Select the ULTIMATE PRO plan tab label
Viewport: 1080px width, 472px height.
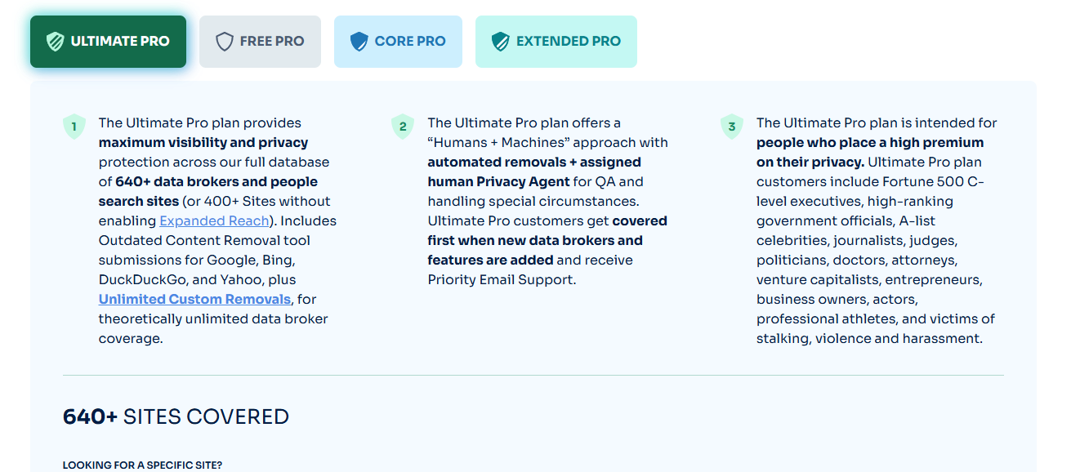(x=120, y=42)
